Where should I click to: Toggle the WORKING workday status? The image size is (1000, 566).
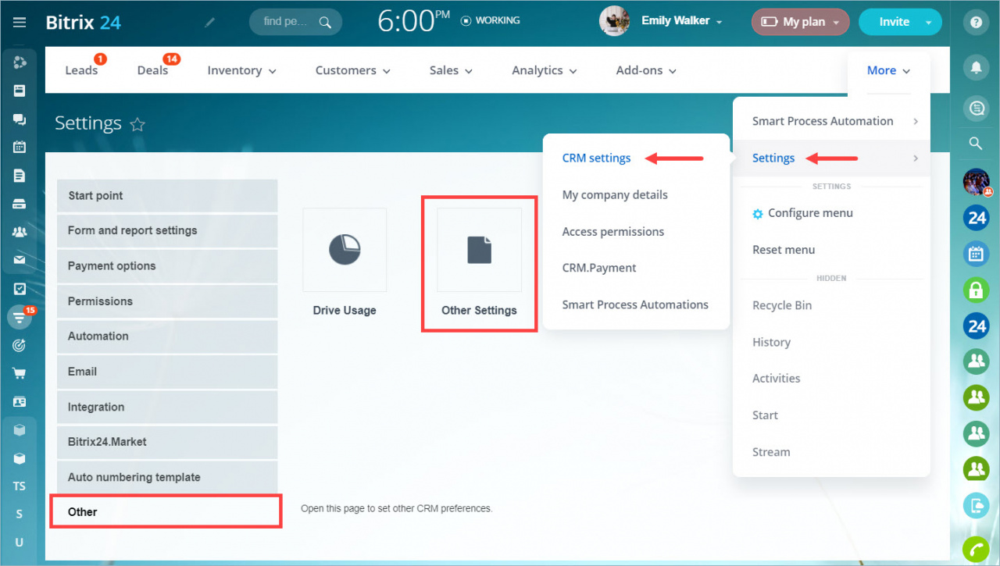(x=491, y=20)
